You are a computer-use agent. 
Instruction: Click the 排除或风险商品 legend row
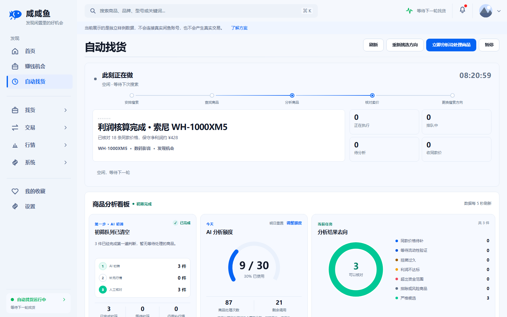click(442, 288)
